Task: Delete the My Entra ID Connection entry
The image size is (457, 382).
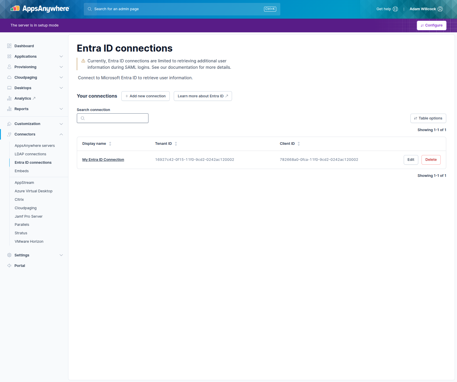Action: pos(431,160)
